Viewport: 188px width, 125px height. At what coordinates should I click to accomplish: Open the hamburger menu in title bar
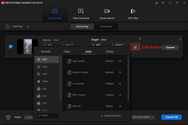tap(163, 3)
